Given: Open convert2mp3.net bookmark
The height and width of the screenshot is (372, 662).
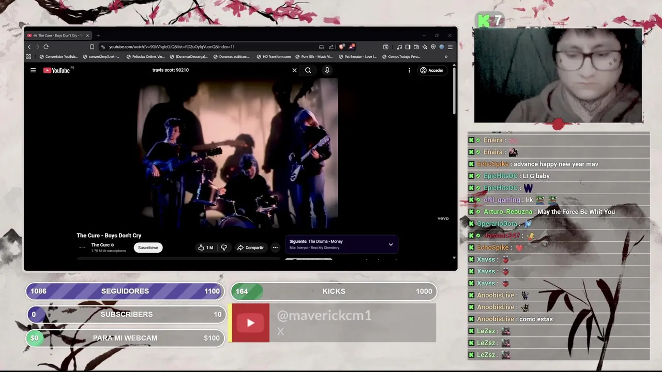Looking at the screenshot, I should click(x=101, y=57).
